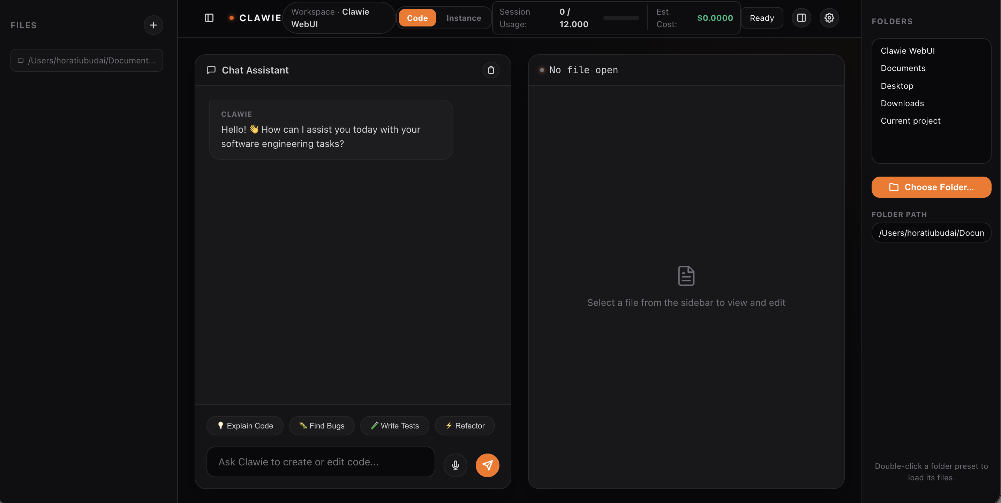Image resolution: width=1001 pixels, height=503 pixels.
Task: Click Write Tests quick action
Action: (395, 426)
